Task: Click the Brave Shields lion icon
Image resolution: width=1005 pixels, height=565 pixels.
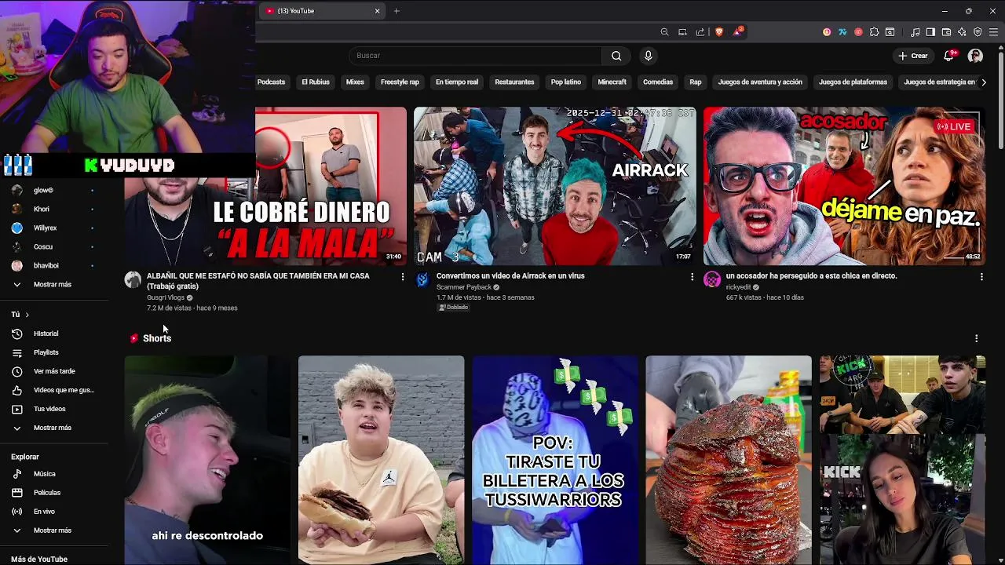Action: coord(718,32)
